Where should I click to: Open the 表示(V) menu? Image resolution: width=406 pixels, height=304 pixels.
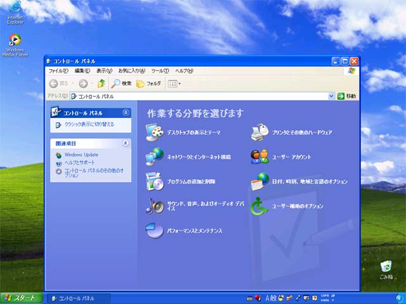[x=104, y=70]
